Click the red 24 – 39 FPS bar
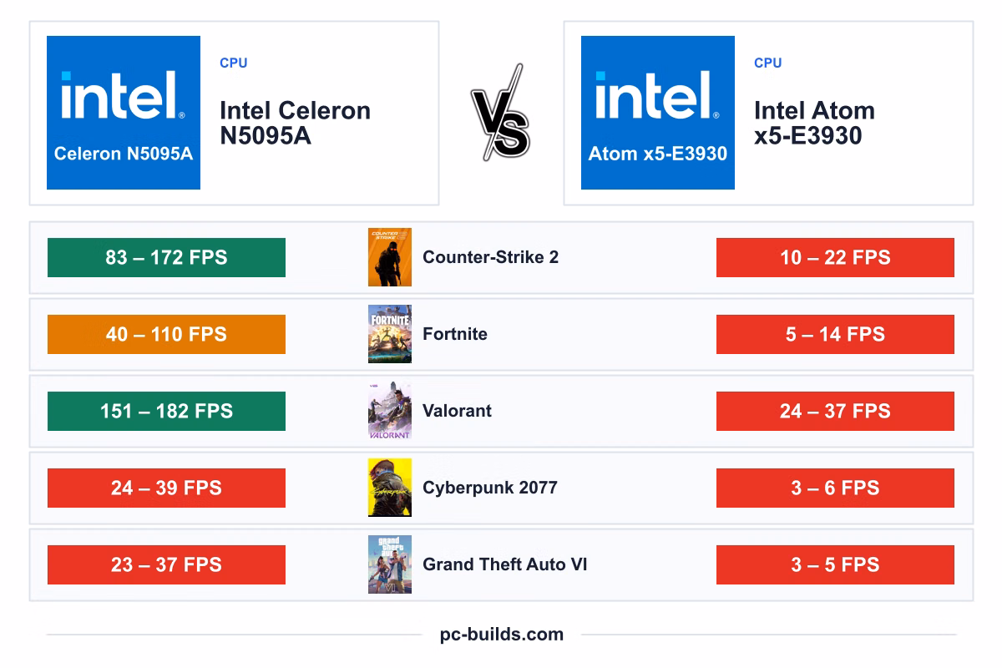This screenshot has width=1002, height=668. [166, 488]
